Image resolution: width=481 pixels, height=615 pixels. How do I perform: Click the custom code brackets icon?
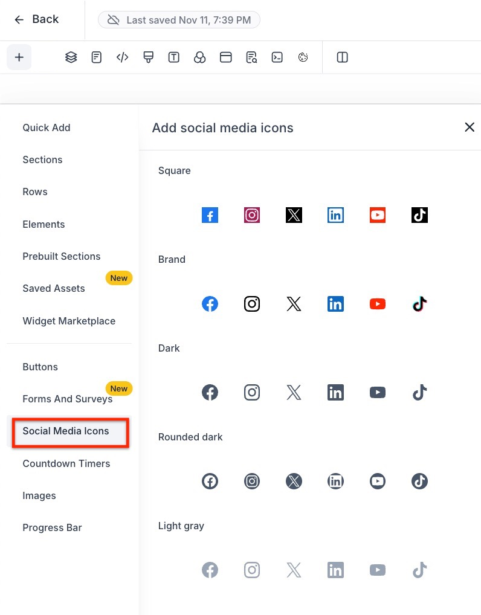pyautogui.click(x=123, y=57)
